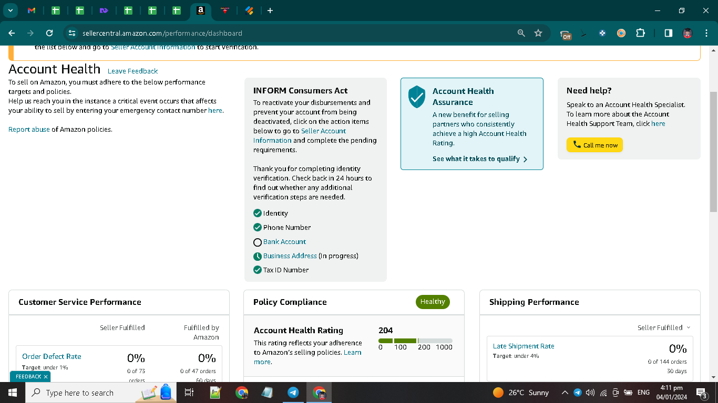Close the FEEDBACK tab with its X

coord(46,377)
